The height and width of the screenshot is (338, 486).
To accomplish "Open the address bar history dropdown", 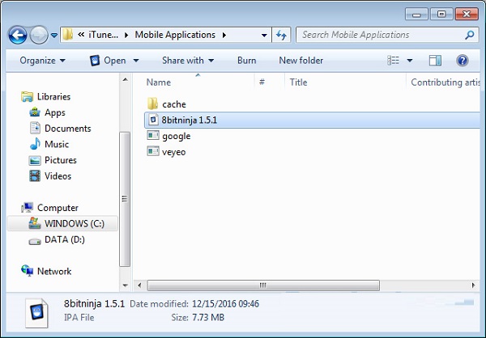I will [264, 36].
